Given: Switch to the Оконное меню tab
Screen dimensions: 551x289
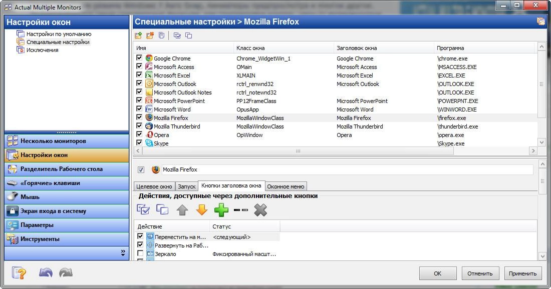Looking at the screenshot, I should [286, 186].
